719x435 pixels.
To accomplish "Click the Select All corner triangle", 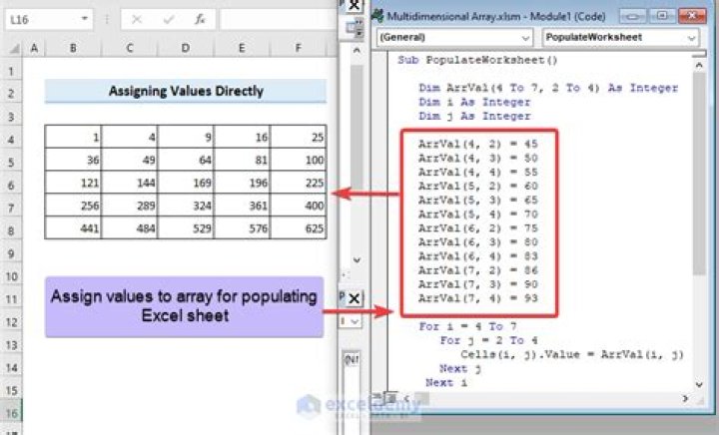I will coord(15,48).
